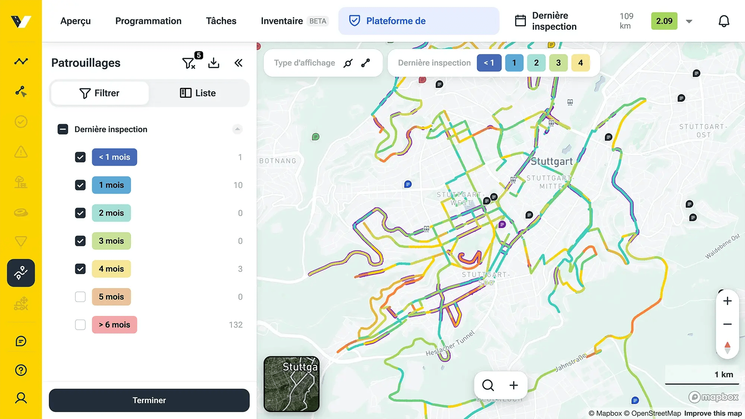Open the account dropdown next to 2.09 badge

tap(689, 21)
